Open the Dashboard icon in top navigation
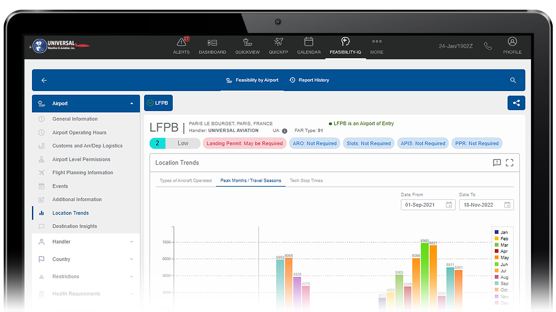The height and width of the screenshot is (312, 556). (212, 43)
